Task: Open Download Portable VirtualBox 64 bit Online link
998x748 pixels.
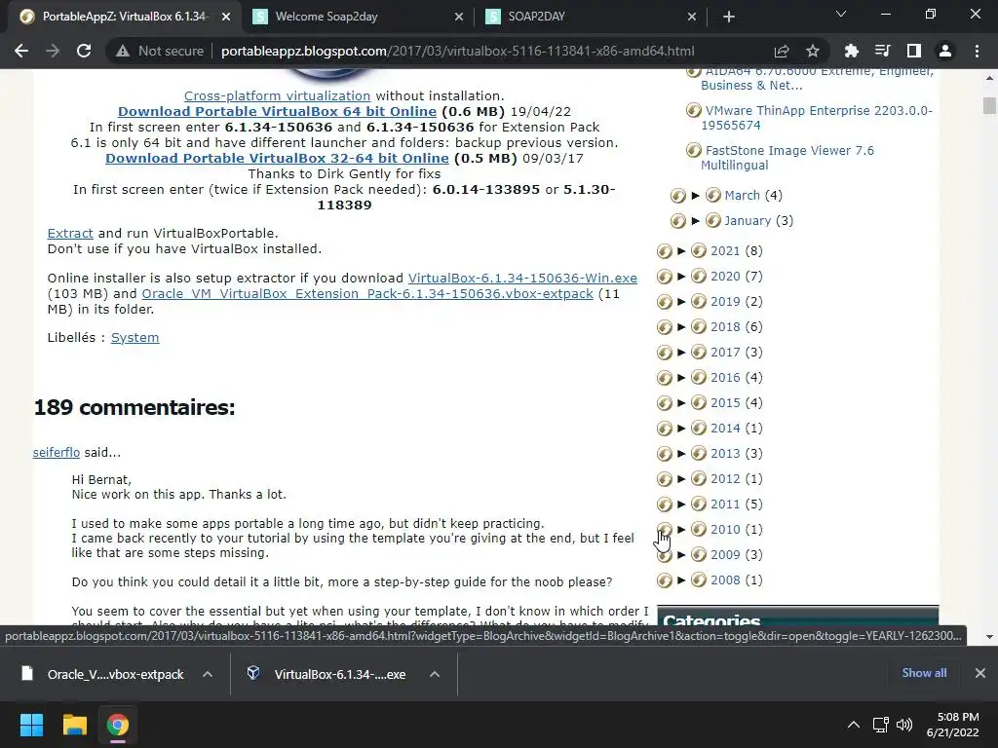Action: 277,111
